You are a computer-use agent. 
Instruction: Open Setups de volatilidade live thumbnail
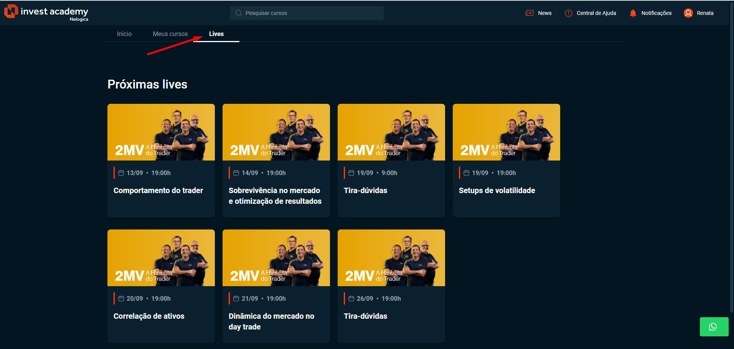(x=506, y=132)
